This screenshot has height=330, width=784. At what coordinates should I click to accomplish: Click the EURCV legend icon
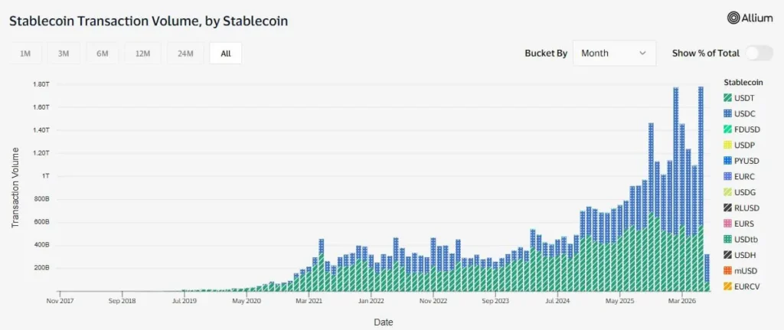727,286
